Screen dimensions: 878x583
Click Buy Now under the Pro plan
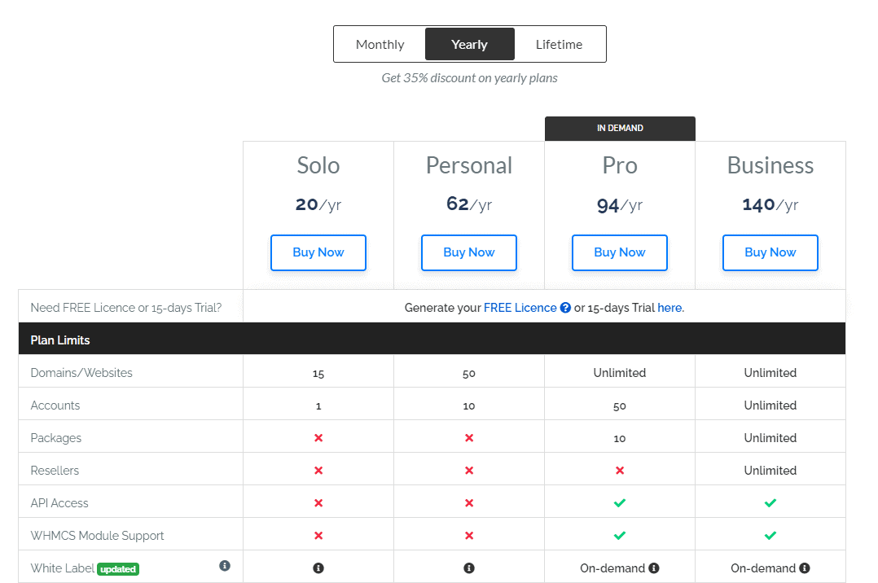pos(620,252)
